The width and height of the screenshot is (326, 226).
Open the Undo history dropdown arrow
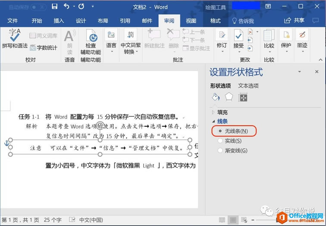pyautogui.click(x=74, y=6)
